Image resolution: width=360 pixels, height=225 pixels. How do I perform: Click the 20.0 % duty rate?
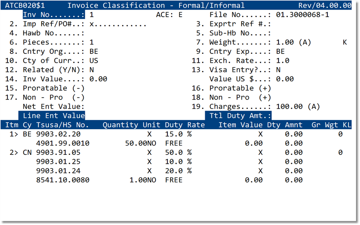(178, 171)
